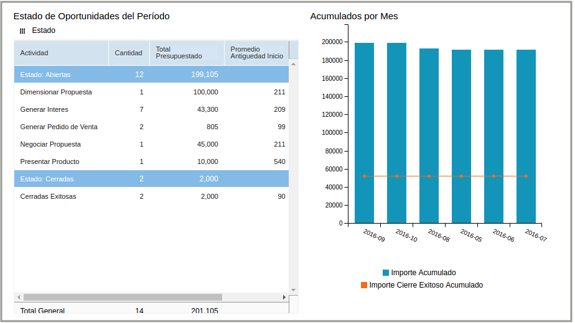Click the horizontal scrollbar thumb
The height and width of the screenshot is (323, 575).
coord(123,298)
